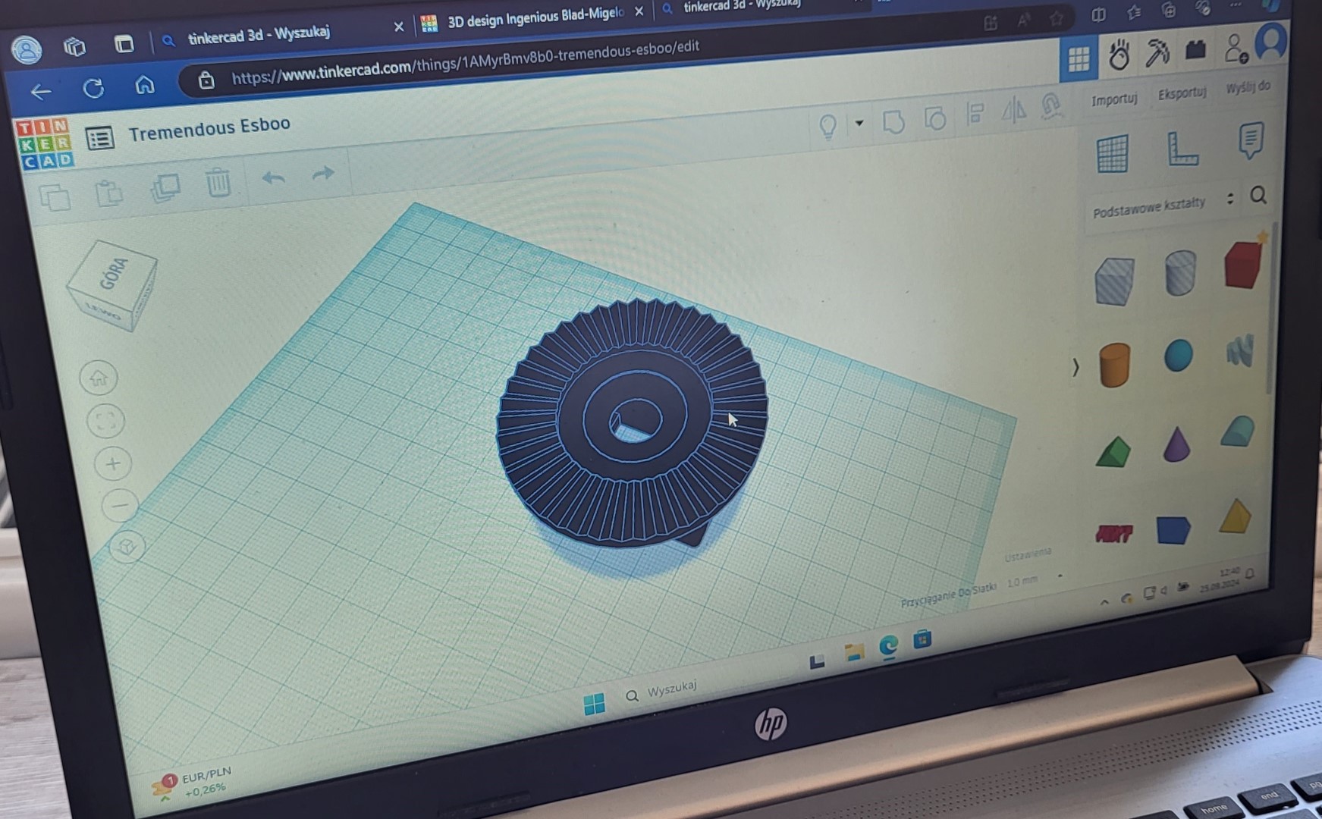Switch to the Bricks mode
The width and height of the screenshot is (1322, 819).
tap(1196, 50)
